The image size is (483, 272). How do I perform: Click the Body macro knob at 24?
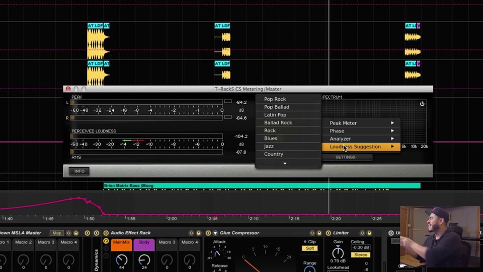click(144, 260)
